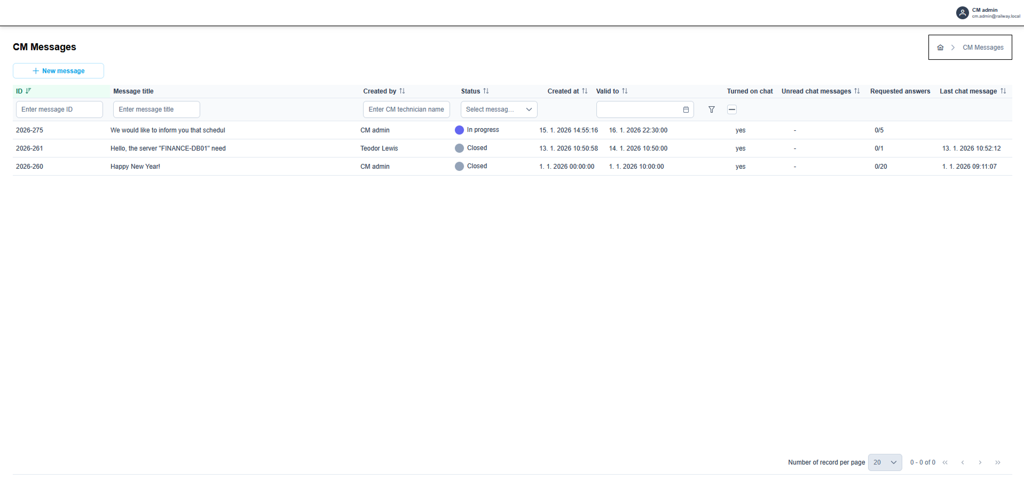Image resolution: width=1024 pixels, height=487 pixels.
Task: Click created date 13. 1. 2026 10:50:58
Action: pos(569,148)
